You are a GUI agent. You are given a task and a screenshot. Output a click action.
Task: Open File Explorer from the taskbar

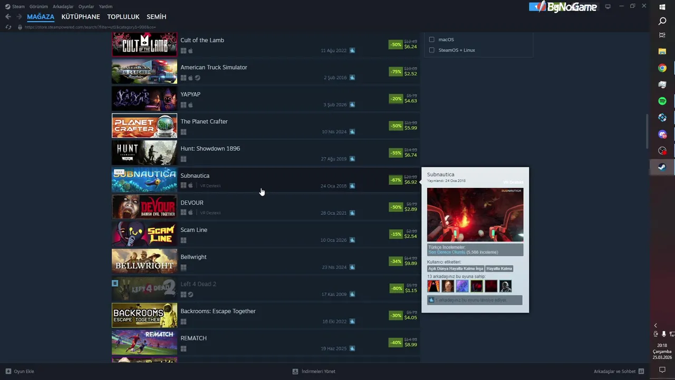coord(662,51)
